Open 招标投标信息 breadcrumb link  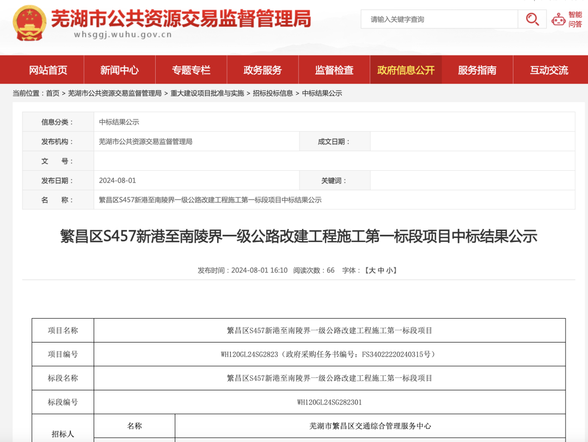[x=273, y=94]
